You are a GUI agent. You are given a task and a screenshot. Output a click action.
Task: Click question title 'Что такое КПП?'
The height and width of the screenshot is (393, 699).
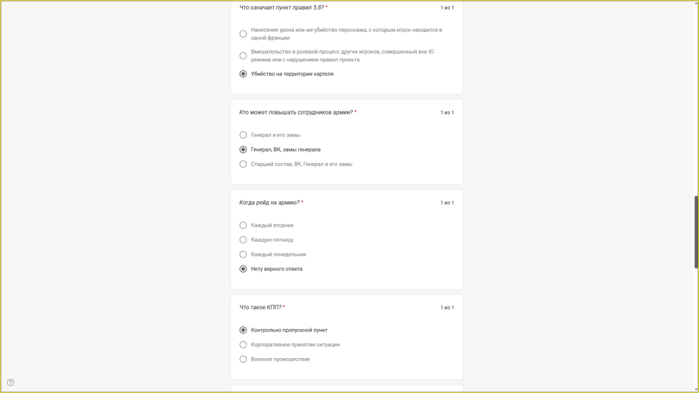tap(260, 308)
